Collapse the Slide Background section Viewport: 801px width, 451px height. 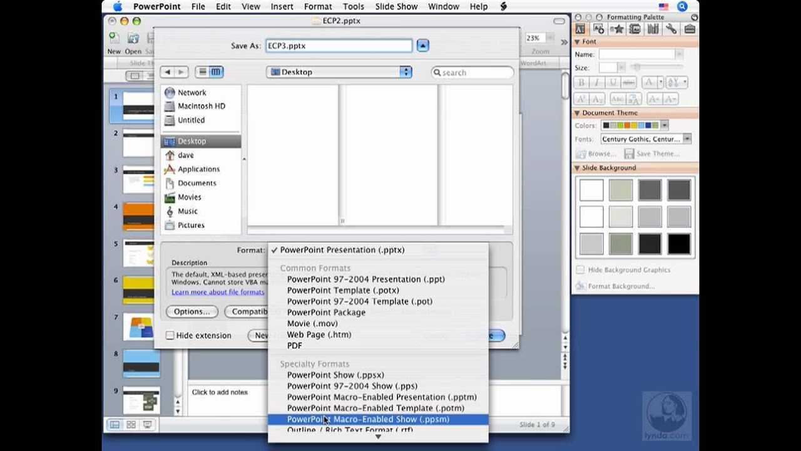(578, 168)
